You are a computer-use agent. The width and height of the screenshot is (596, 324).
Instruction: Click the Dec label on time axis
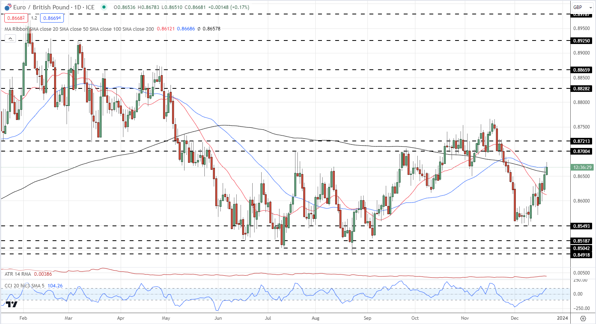tap(515, 318)
